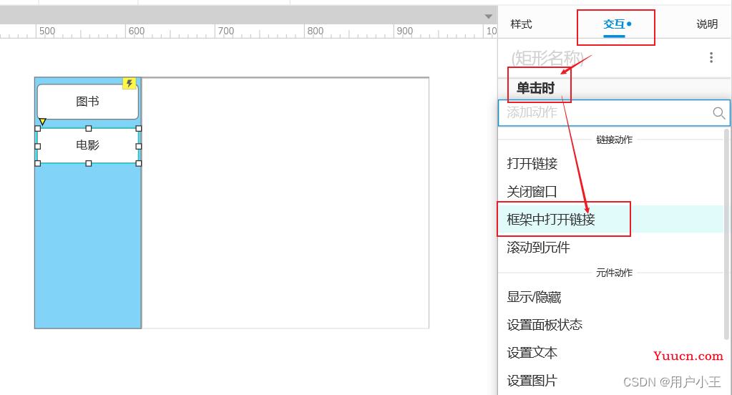Click the action list vertical scrollbar
Image resolution: width=732 pixels, height=395 pixels.
click(726, 233)
